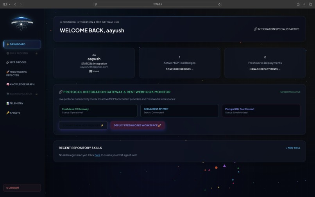Click the rocket icon for Freshworks Deployer
The height and width of the screenshot is (197, 315).
(8, 72)
